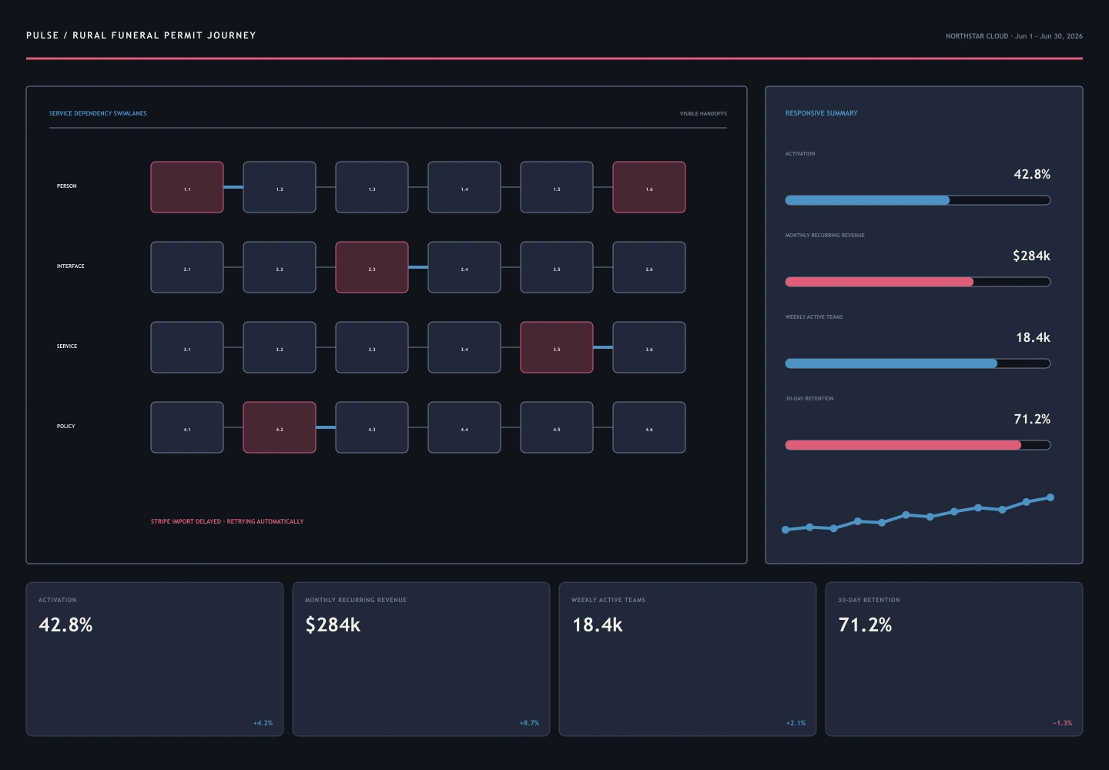Screen dimensions: 1109x770
Task: Click node 4.4 in the Policy lane
Action: tap(464, 427)
